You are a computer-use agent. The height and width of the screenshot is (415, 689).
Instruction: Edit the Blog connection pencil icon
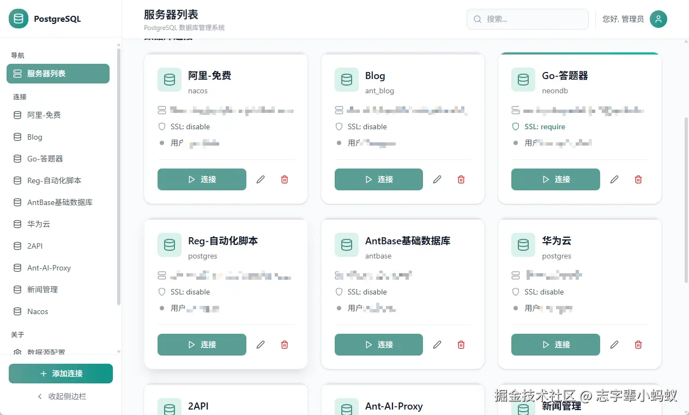(437, 179)
